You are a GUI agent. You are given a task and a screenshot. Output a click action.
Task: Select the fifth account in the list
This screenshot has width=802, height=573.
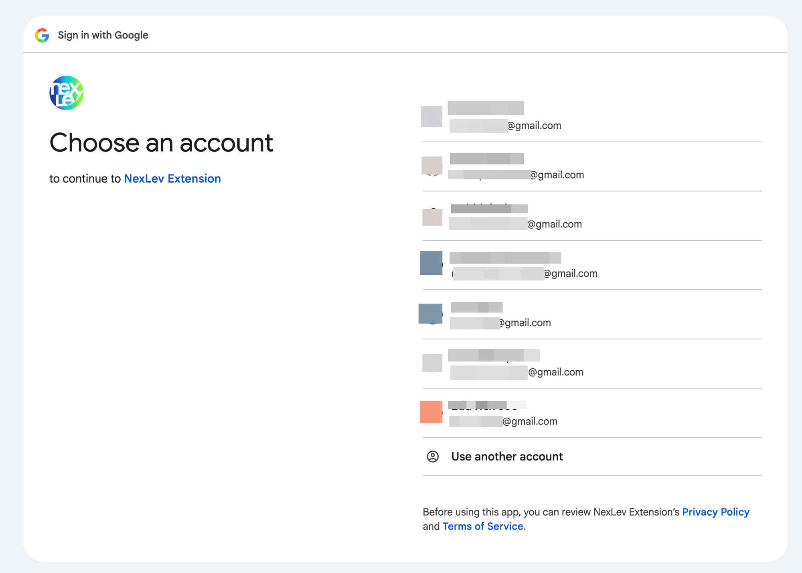coord(592,315)
